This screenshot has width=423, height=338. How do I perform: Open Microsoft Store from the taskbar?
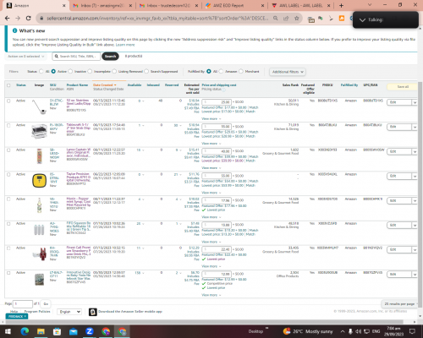tap(57, 331)
